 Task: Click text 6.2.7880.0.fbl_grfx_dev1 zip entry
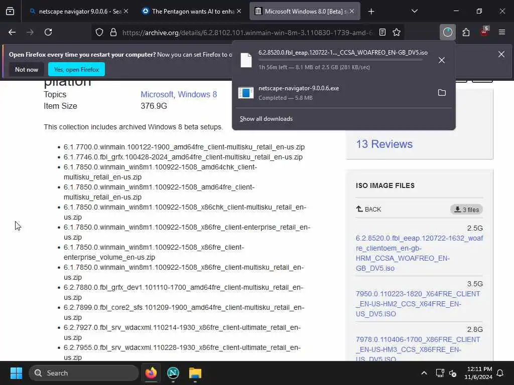pos(184,292)
